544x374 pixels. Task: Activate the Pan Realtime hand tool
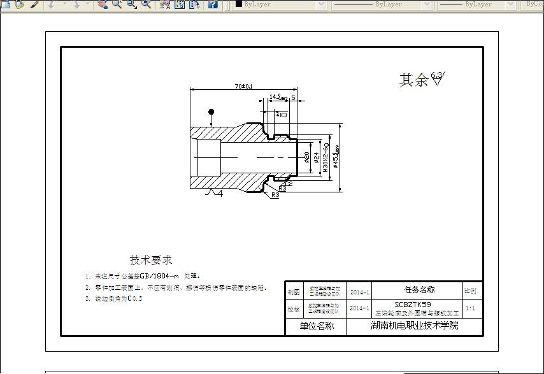[x=102, y=4]
